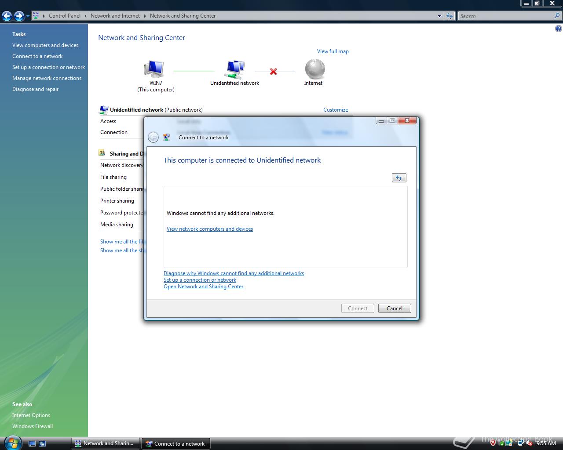563x450 pixels.
Task: Click the Forward arrow in the explorer window
Action: point(19,16)
